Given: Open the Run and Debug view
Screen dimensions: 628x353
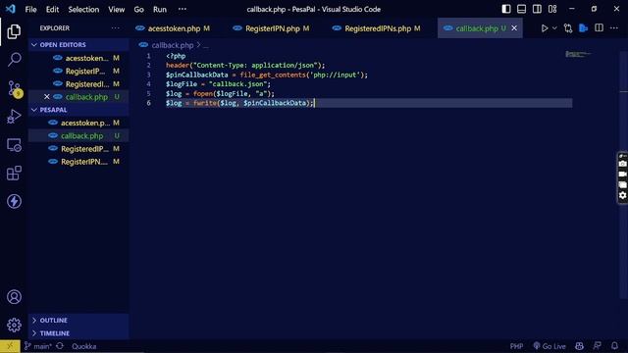Looking at the screenshot, I should (14, 117).
